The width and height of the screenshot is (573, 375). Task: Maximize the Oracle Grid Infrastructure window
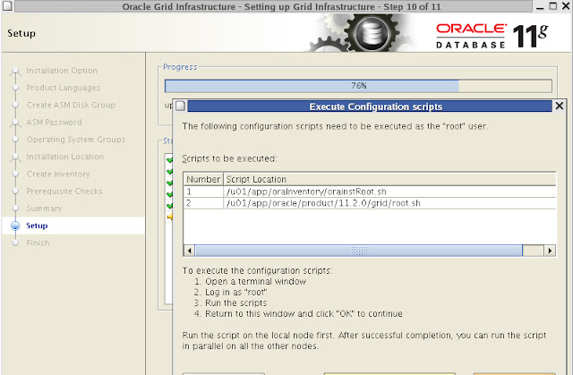(553, 6)
